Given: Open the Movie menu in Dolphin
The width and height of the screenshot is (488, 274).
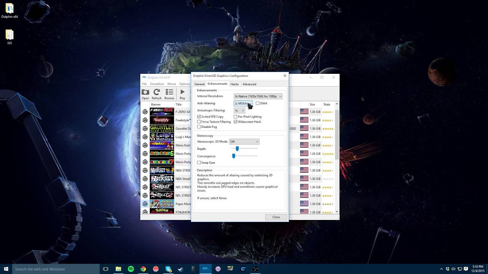Looking at the screenshot, I should coord(172,84).
